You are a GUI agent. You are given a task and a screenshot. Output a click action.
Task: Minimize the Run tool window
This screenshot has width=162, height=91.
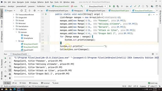coord(157,54)
